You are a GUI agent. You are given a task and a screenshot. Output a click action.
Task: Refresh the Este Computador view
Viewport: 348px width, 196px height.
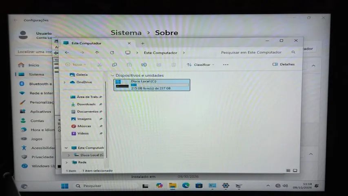112,52
